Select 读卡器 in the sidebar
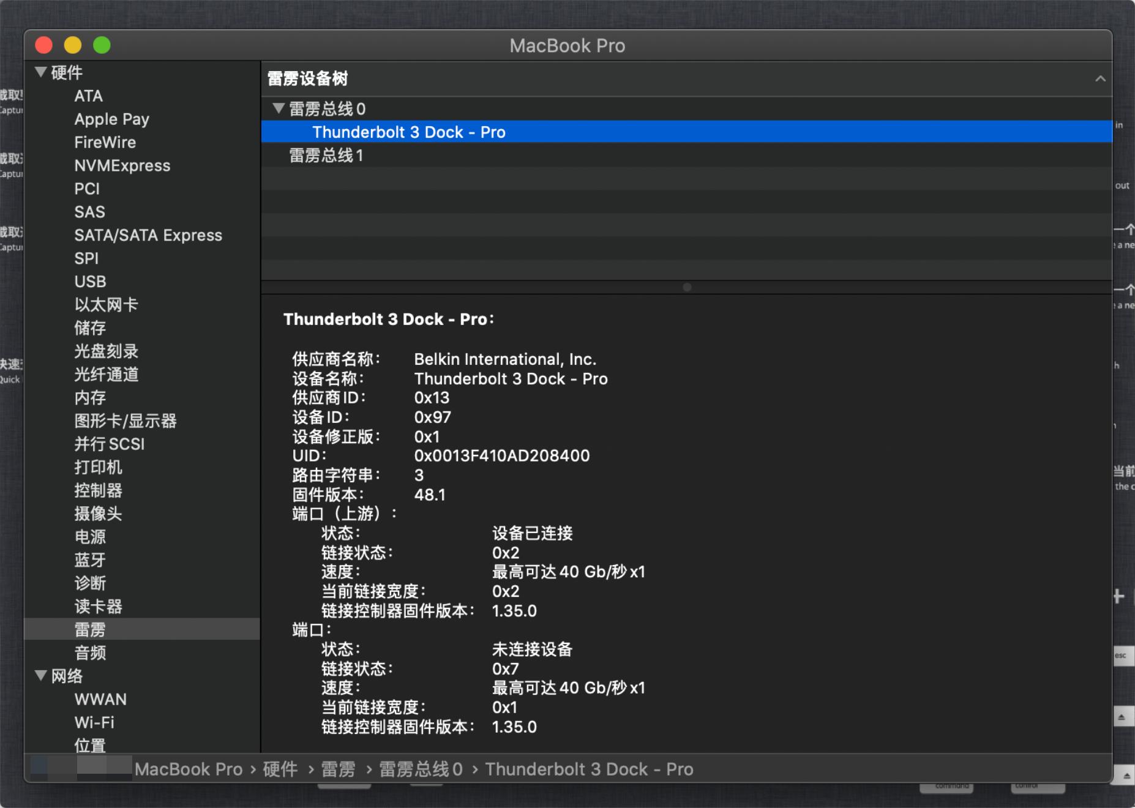Image resolution: width=1135 pixels, height=808 pixels. [98, 607]
